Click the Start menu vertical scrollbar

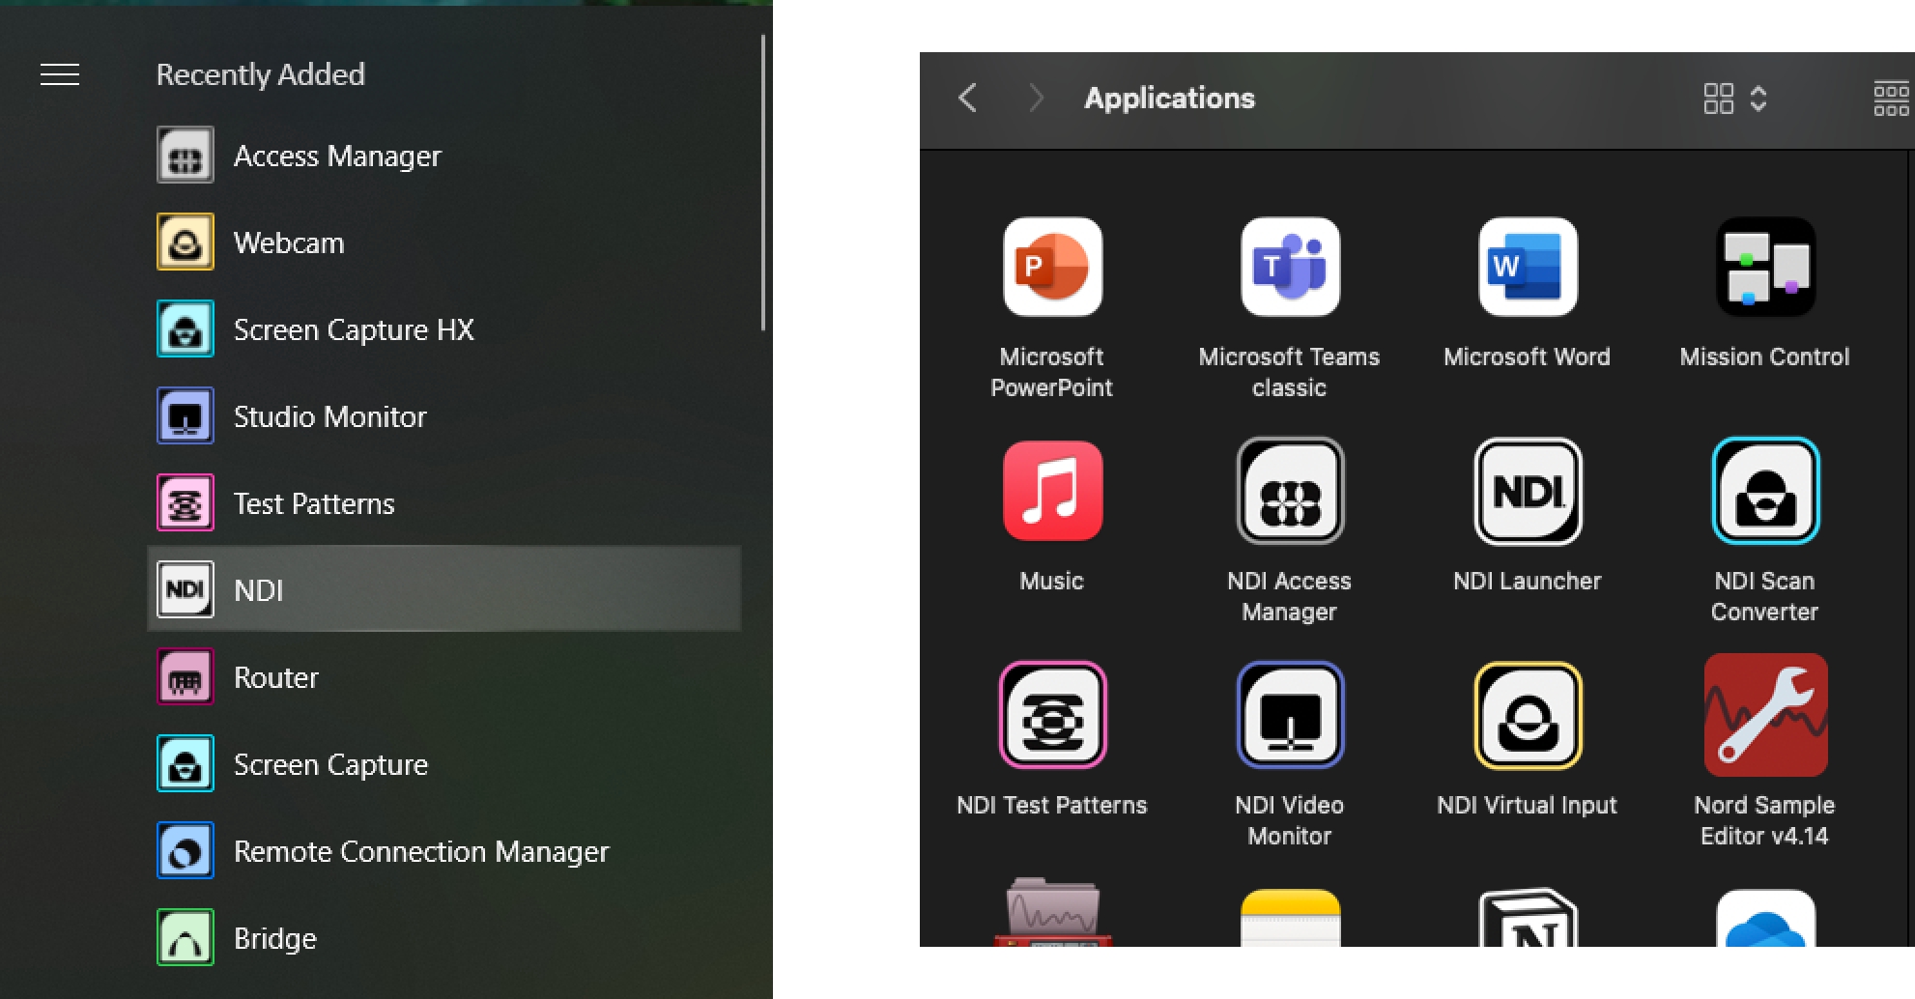[x=762, y=184]
